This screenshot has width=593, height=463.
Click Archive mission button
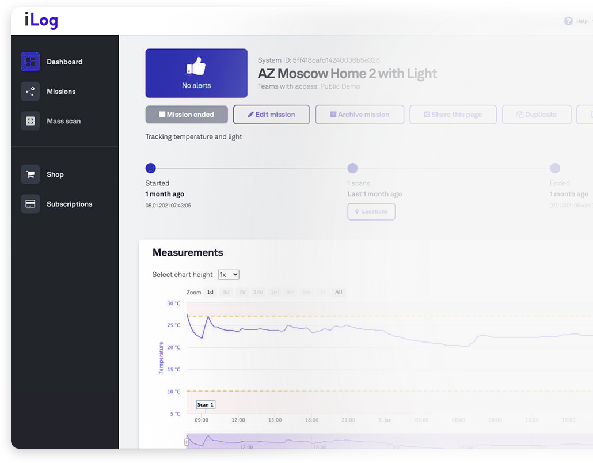pyautogui.click(x=359, y=115)
